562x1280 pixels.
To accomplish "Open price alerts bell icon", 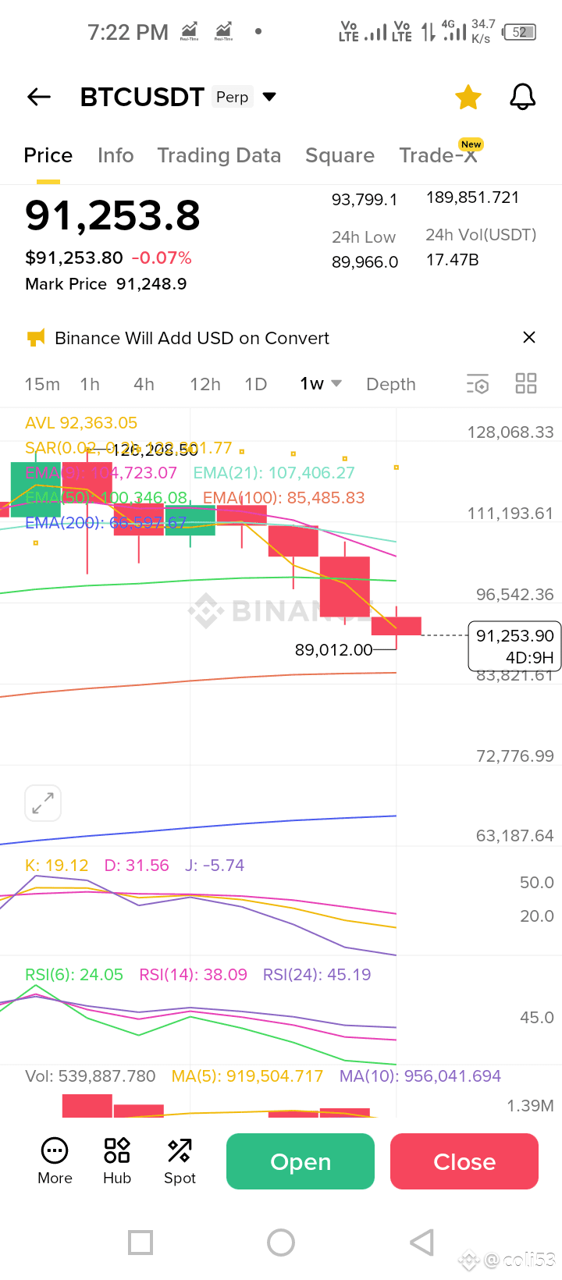I will click(x=522, y=97).
